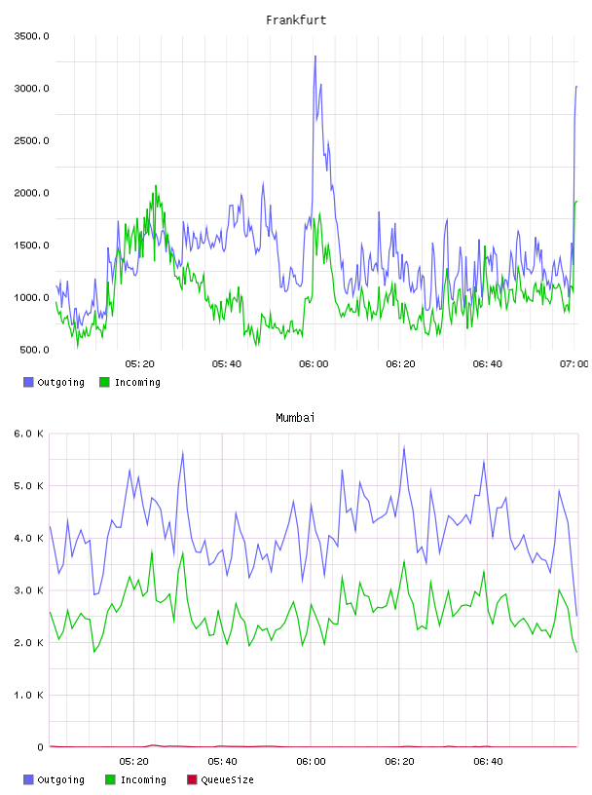Screen dimensions: 592x795
Task: Click the blue Outgoing swatch in Frankfurt legend
Action: [28, 382]
